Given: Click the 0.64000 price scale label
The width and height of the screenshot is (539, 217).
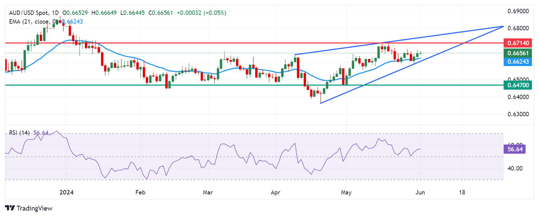Looking at the screenshot, I should (x=518, y=97).
